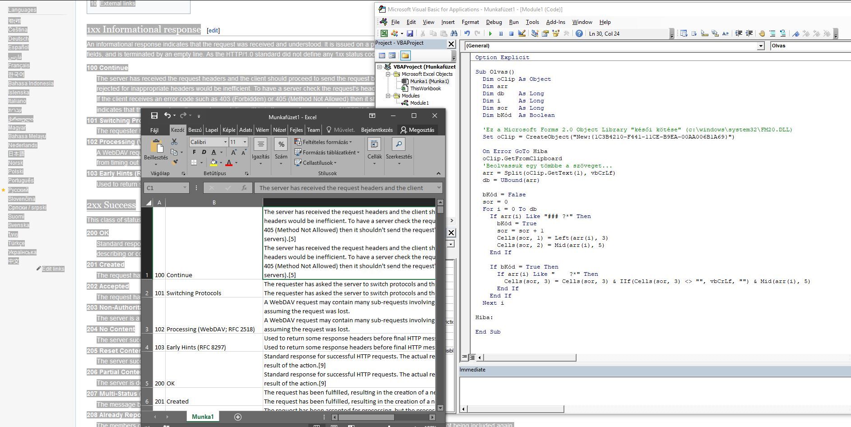The height and width of the screenshot is (427, 851).
Task: Collapse Modules tree node in Project panel
Action: [387, 96]
